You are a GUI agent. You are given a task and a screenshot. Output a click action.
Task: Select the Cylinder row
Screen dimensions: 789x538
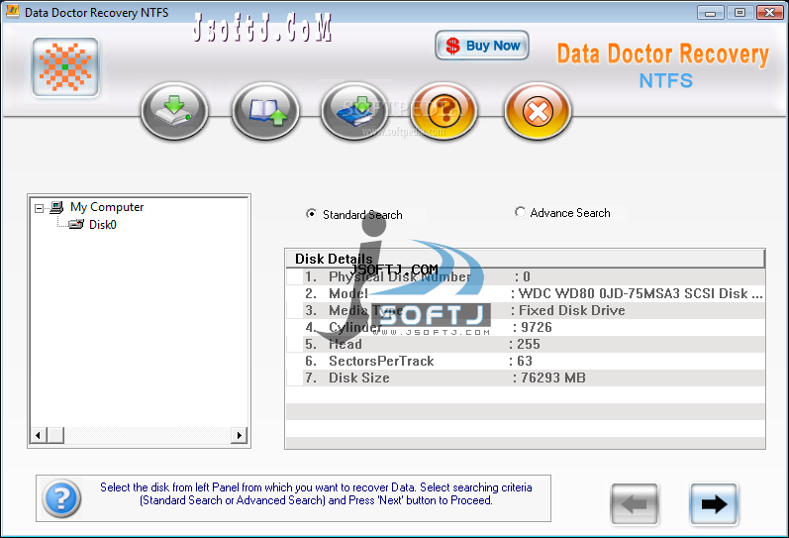click(x=526, y=327)
